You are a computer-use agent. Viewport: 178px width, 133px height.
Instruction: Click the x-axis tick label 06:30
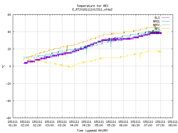(135, 126)
